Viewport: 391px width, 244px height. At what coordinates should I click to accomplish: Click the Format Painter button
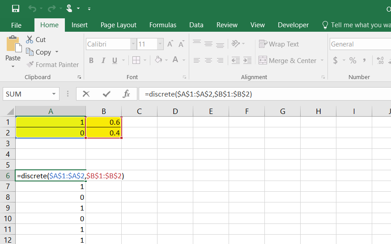click(x=53, y=65)
